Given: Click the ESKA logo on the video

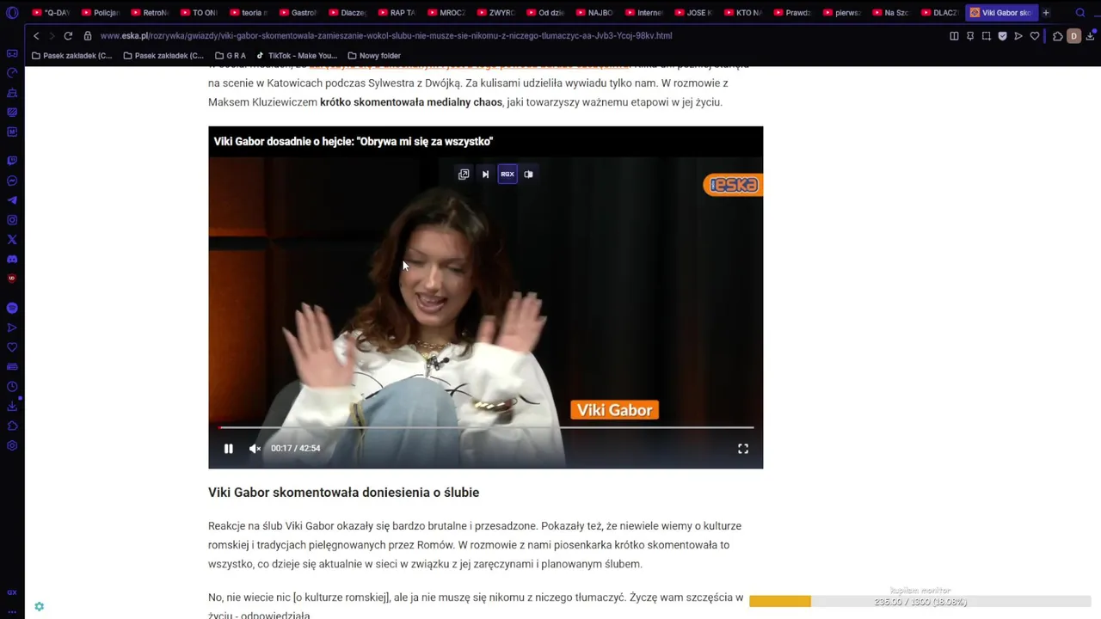Looking at the screenshot, I should (x=733, y=185).
